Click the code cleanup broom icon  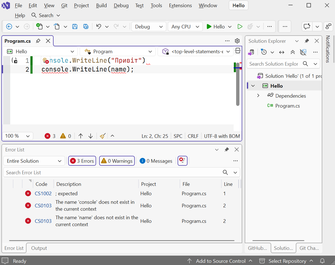103,136
